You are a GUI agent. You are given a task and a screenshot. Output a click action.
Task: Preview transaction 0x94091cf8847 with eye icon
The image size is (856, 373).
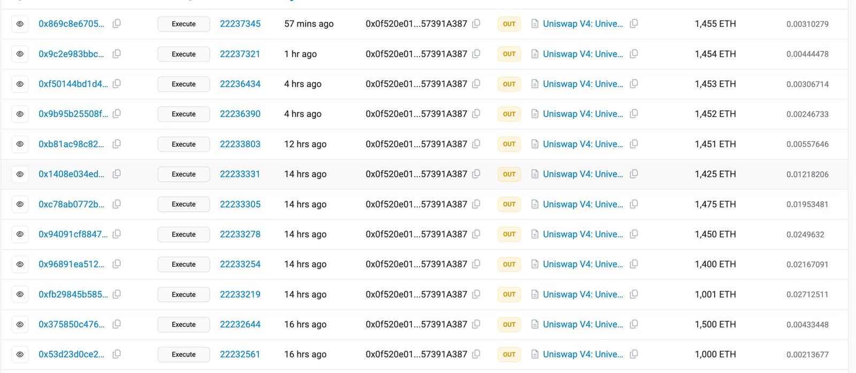point(20,234)
